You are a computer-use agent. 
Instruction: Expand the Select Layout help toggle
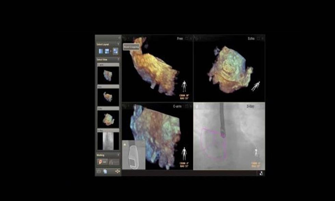[x=118, y=44]
